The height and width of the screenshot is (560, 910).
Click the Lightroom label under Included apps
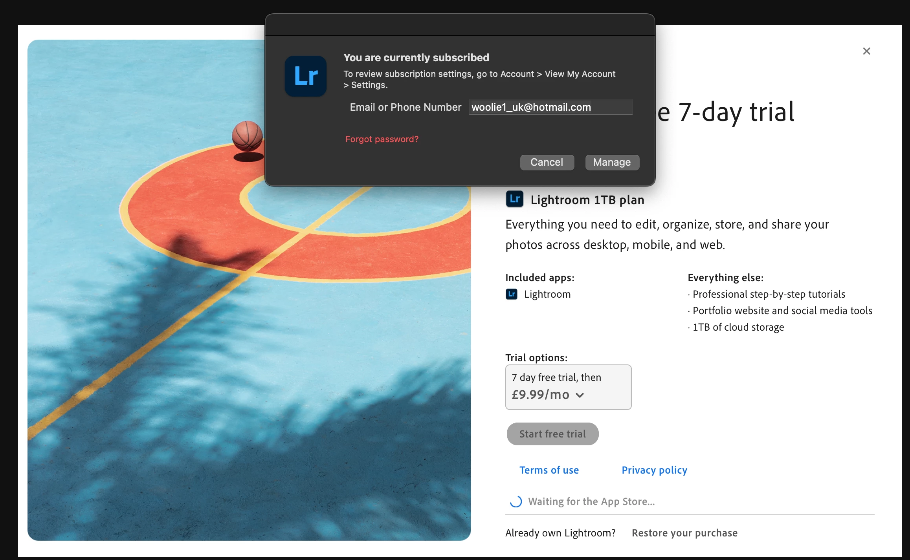coord(547,294)
